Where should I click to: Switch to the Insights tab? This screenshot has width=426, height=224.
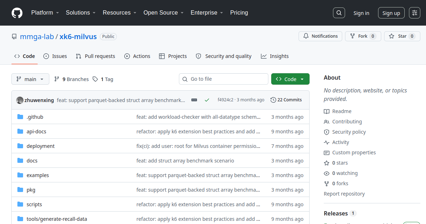click(275, 56)
